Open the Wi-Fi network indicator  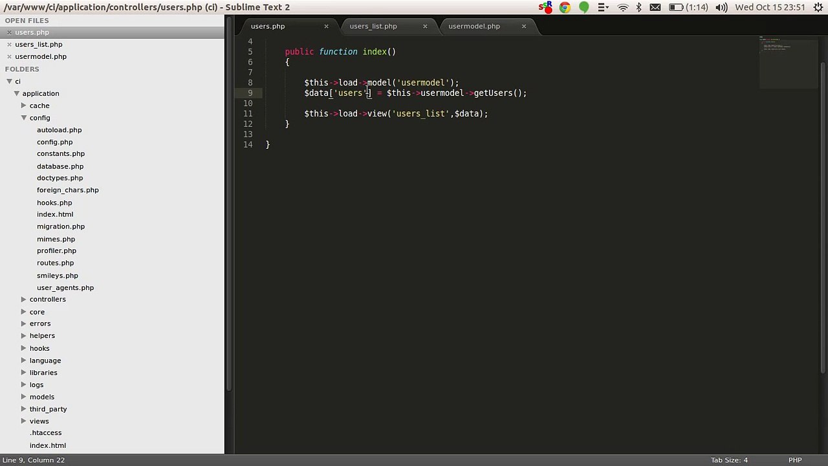point(623,8)
